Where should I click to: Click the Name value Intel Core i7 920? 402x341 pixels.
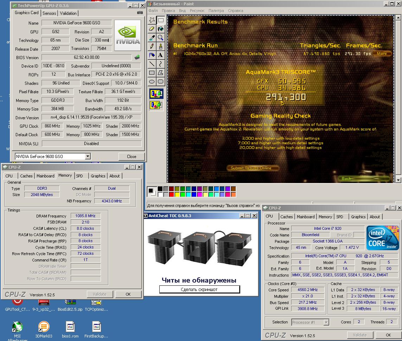click(x=328, y=228)
